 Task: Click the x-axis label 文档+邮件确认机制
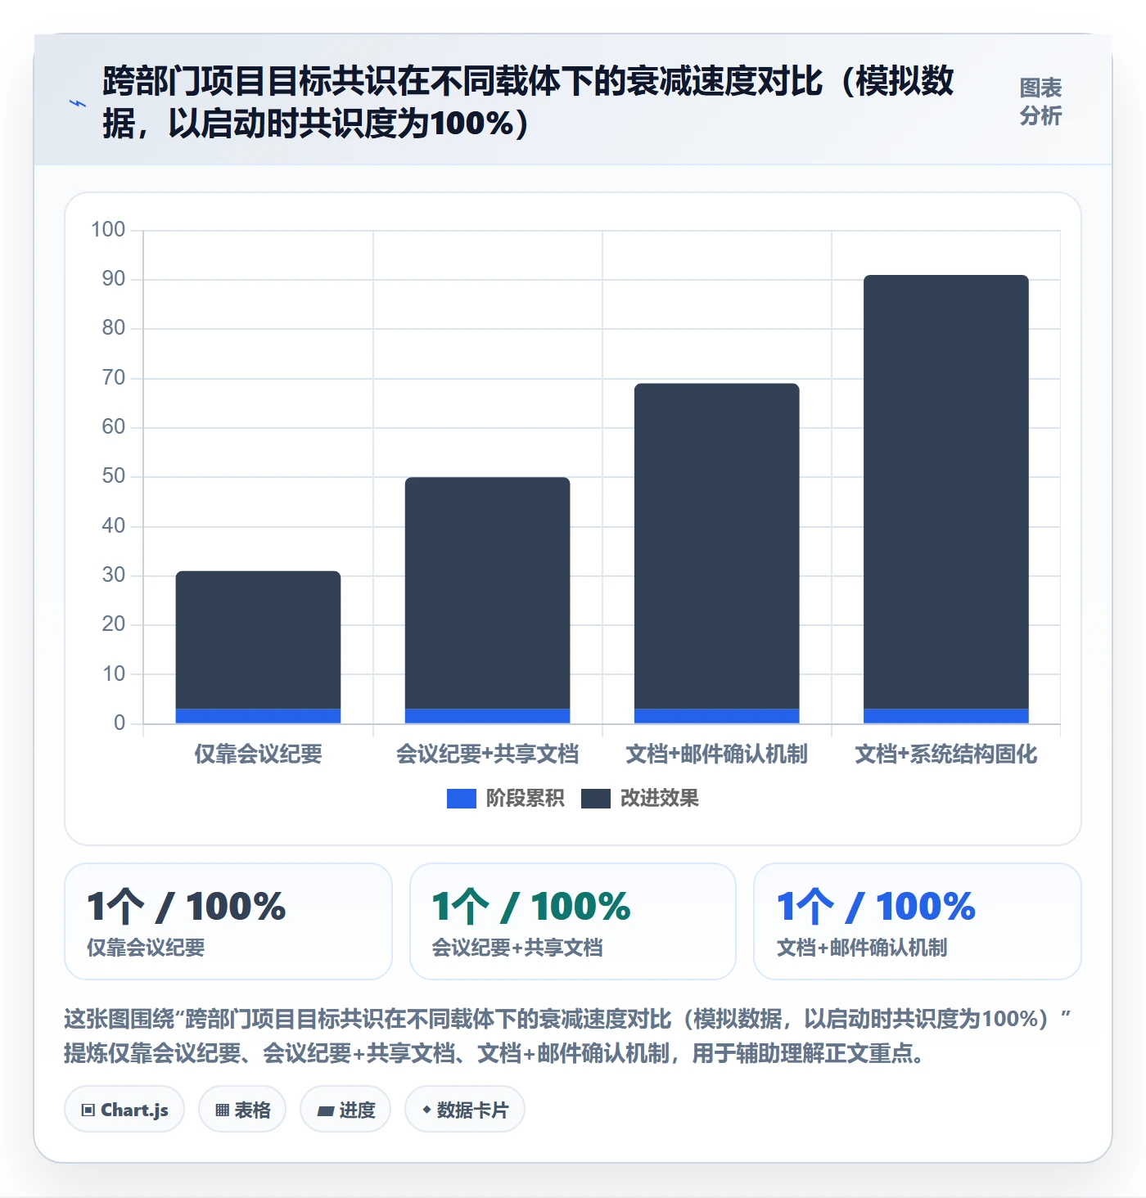(x=716, y=754)
